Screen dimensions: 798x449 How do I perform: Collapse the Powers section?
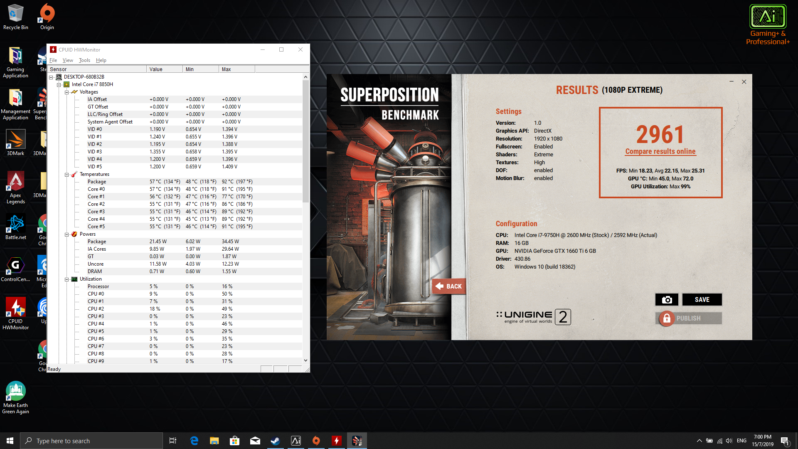[66, 234]
